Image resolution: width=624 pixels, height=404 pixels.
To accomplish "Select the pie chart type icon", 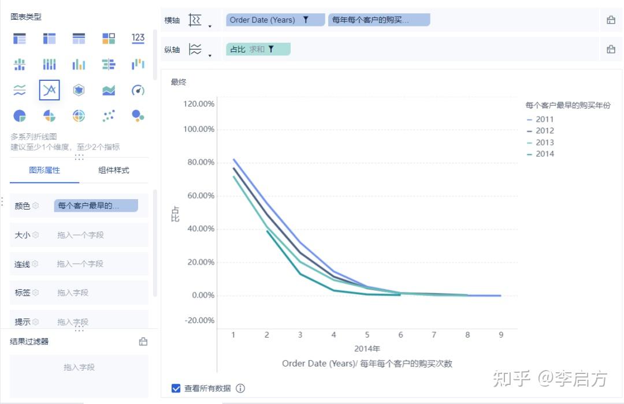I will tap(20, 115).
